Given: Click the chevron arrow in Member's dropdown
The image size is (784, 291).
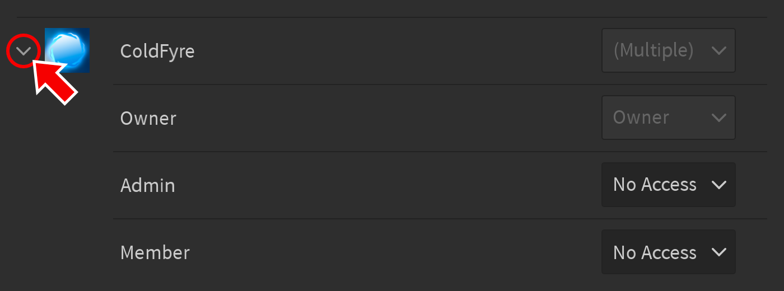Looking at the screenshot, I should [x=718, y=252].
